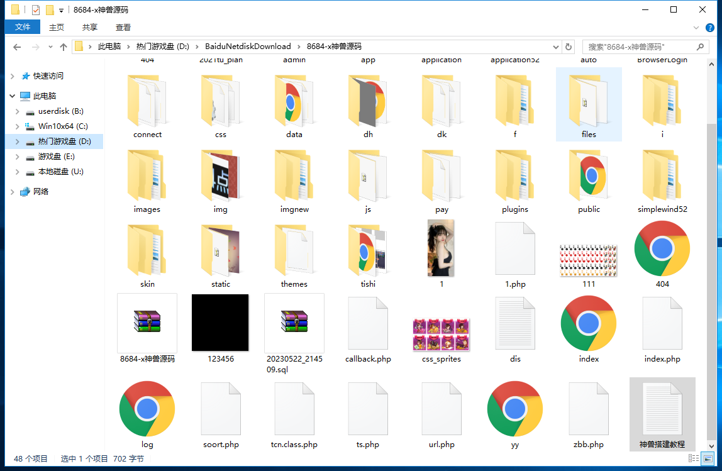Select the callback.php file icon
The width and height of the screenshot is (722, 471).
pos(368,323)
